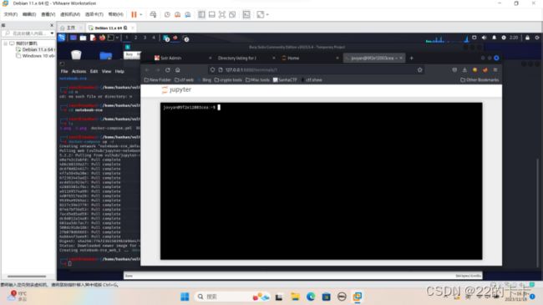Open the library search dropdown arrow

(52, 33)
